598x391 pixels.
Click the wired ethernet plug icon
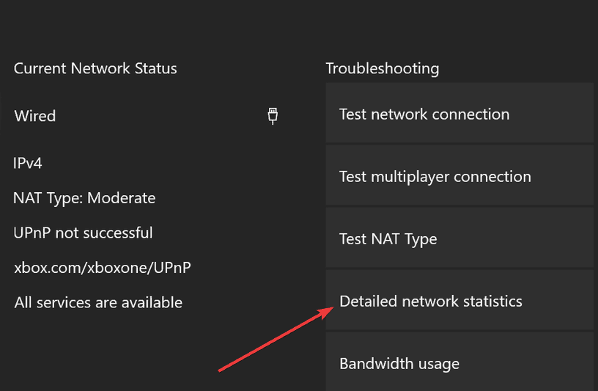273,115
